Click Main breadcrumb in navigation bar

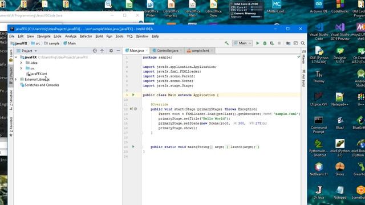tap(70, 43)
